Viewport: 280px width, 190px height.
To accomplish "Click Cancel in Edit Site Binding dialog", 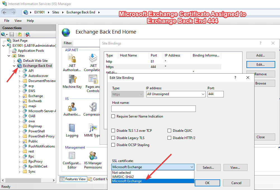I will tap(236, 183).
